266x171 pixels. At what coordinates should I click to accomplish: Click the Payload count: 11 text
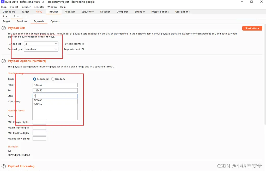pos(74,44)
